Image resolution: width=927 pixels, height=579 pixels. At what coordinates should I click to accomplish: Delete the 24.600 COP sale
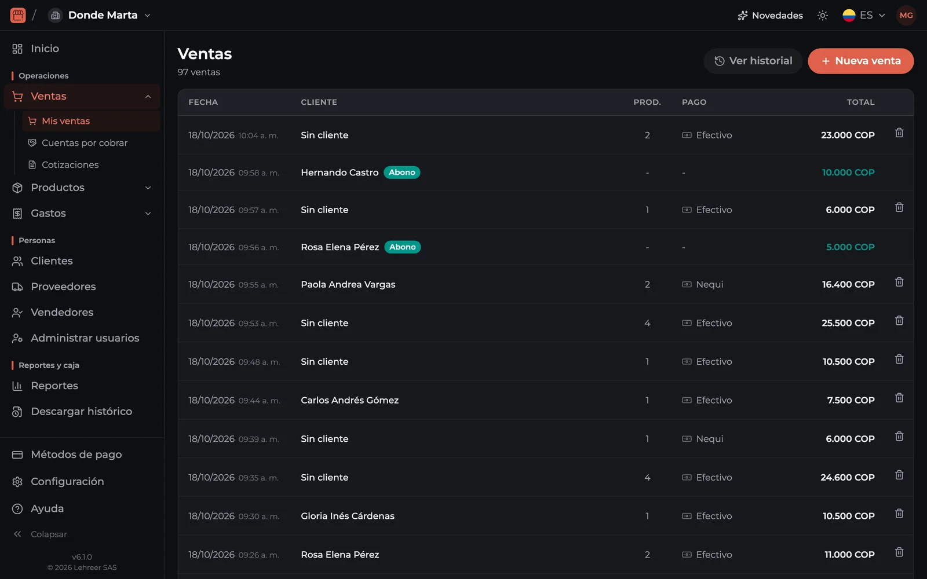[899, 475]
